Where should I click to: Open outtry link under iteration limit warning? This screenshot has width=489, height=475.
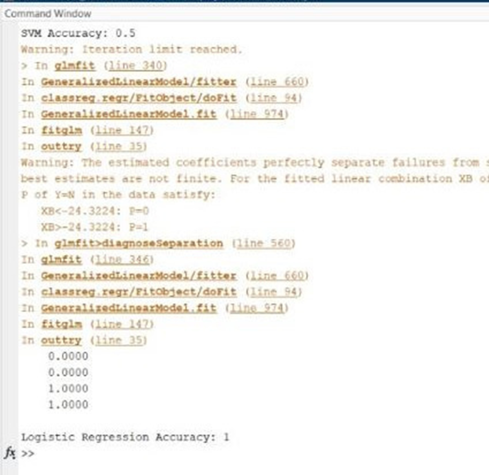pyautogui.click(x=61, y=146)
